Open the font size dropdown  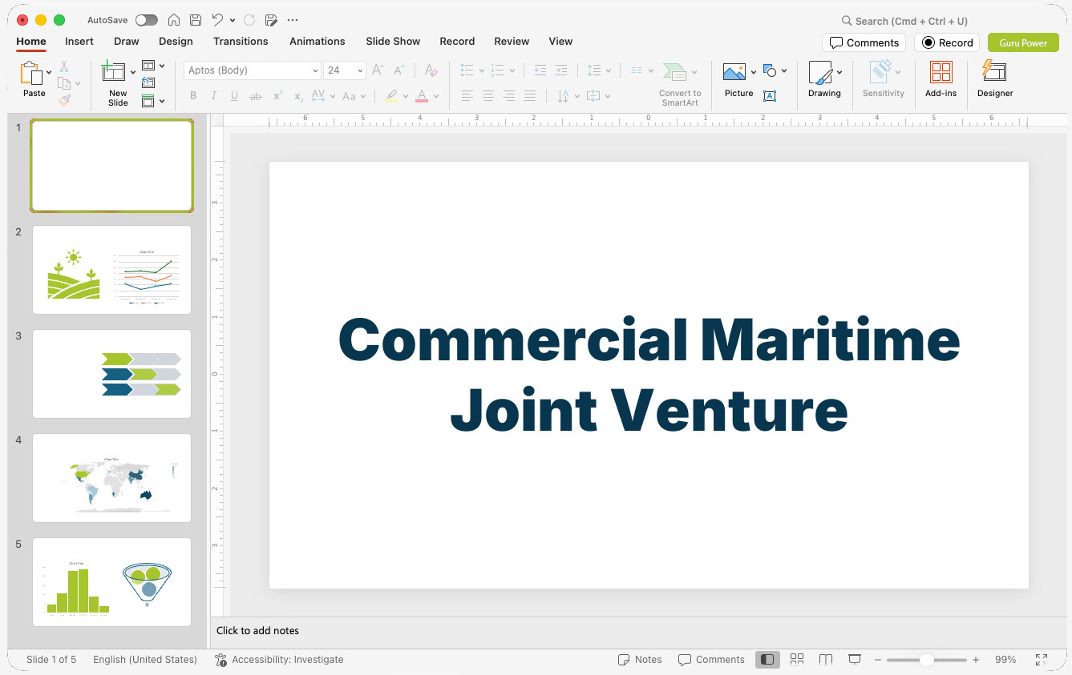point(360,70)
